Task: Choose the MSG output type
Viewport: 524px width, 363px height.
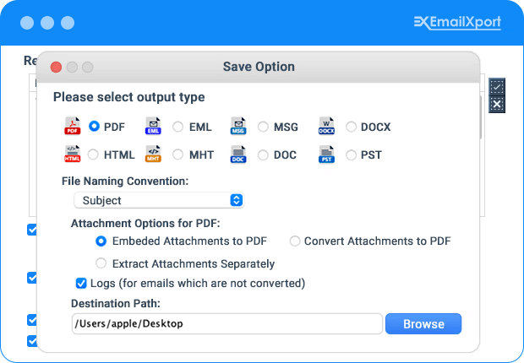Action: click(x=263, y=127)
